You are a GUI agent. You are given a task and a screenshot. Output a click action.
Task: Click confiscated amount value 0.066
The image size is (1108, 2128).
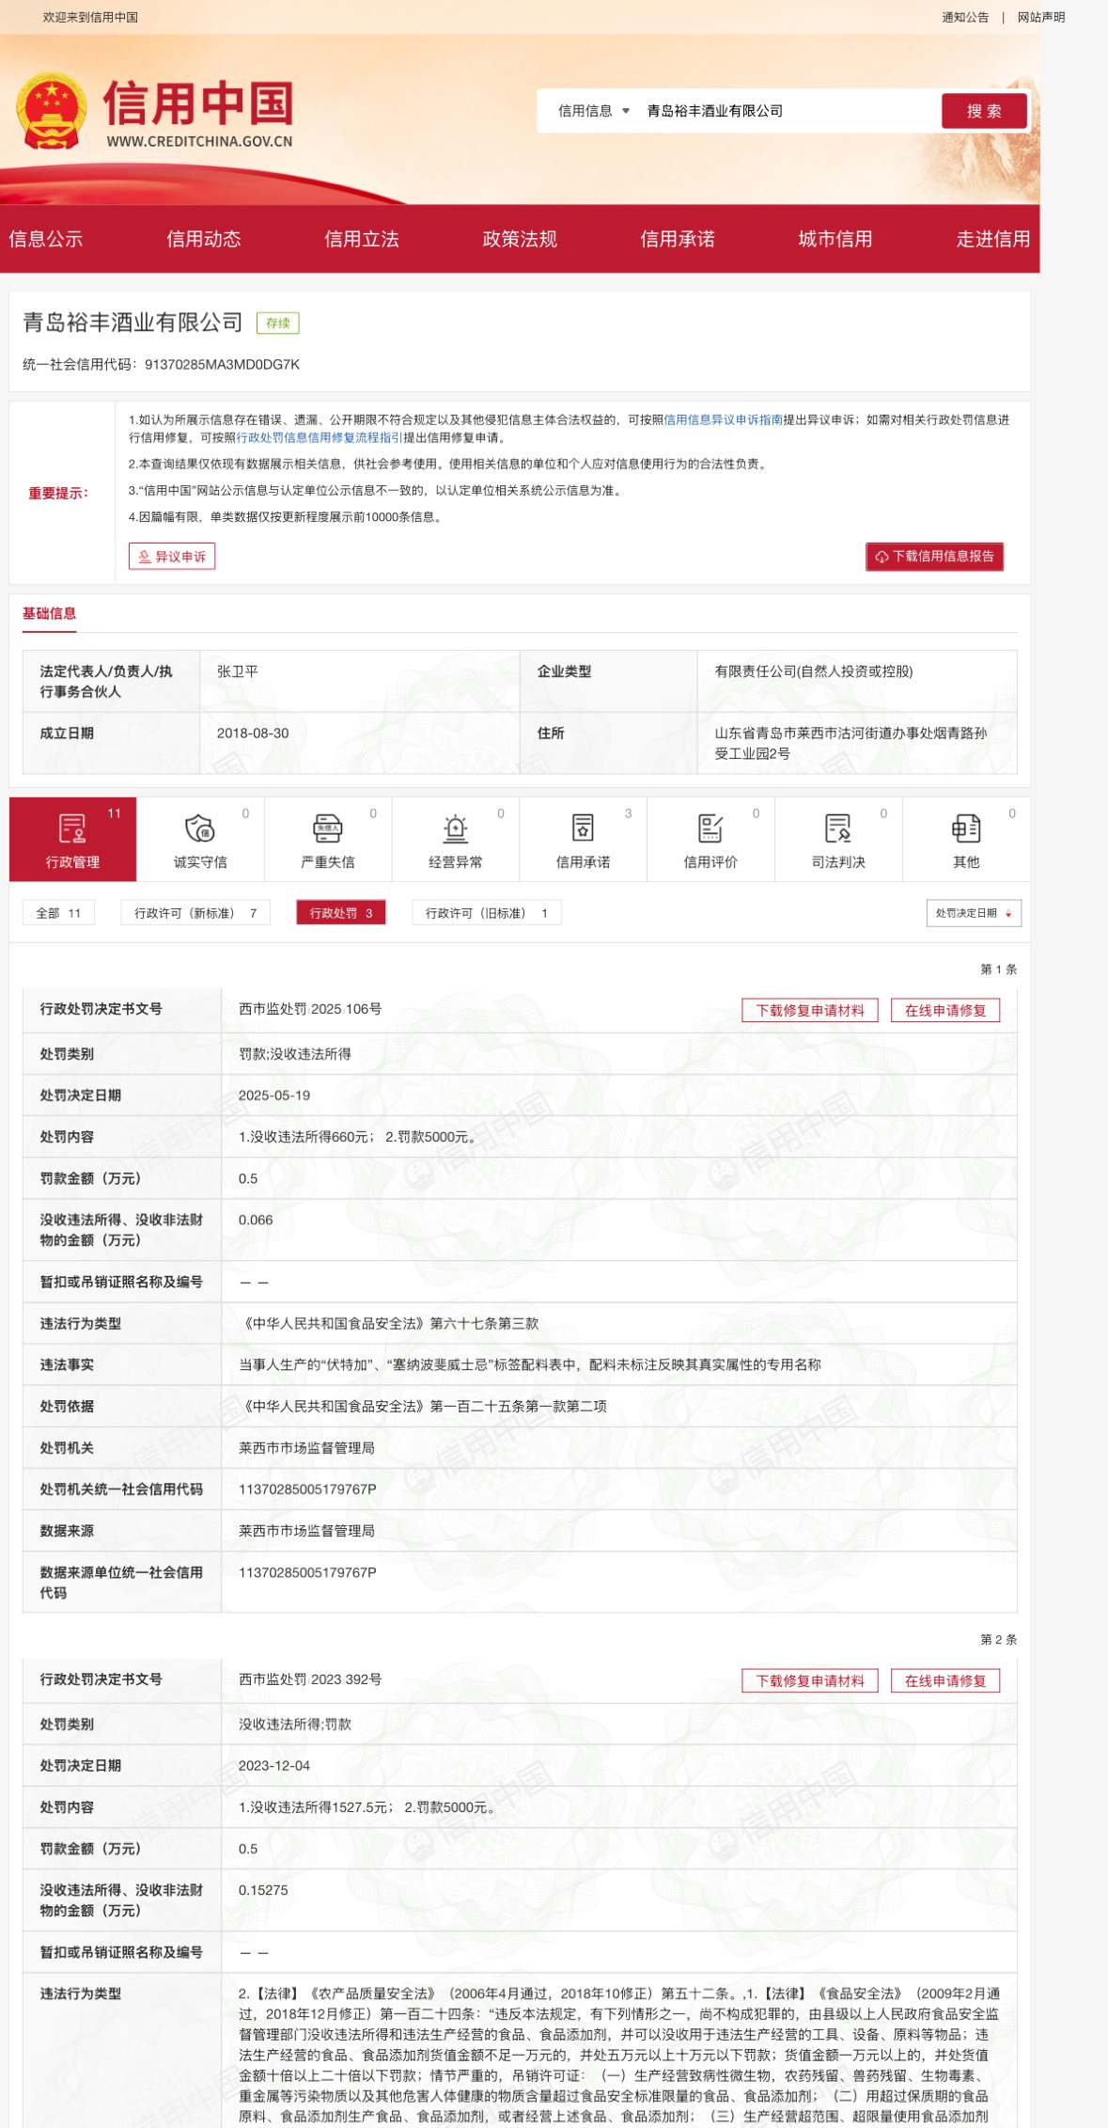tap(256, 1221)
